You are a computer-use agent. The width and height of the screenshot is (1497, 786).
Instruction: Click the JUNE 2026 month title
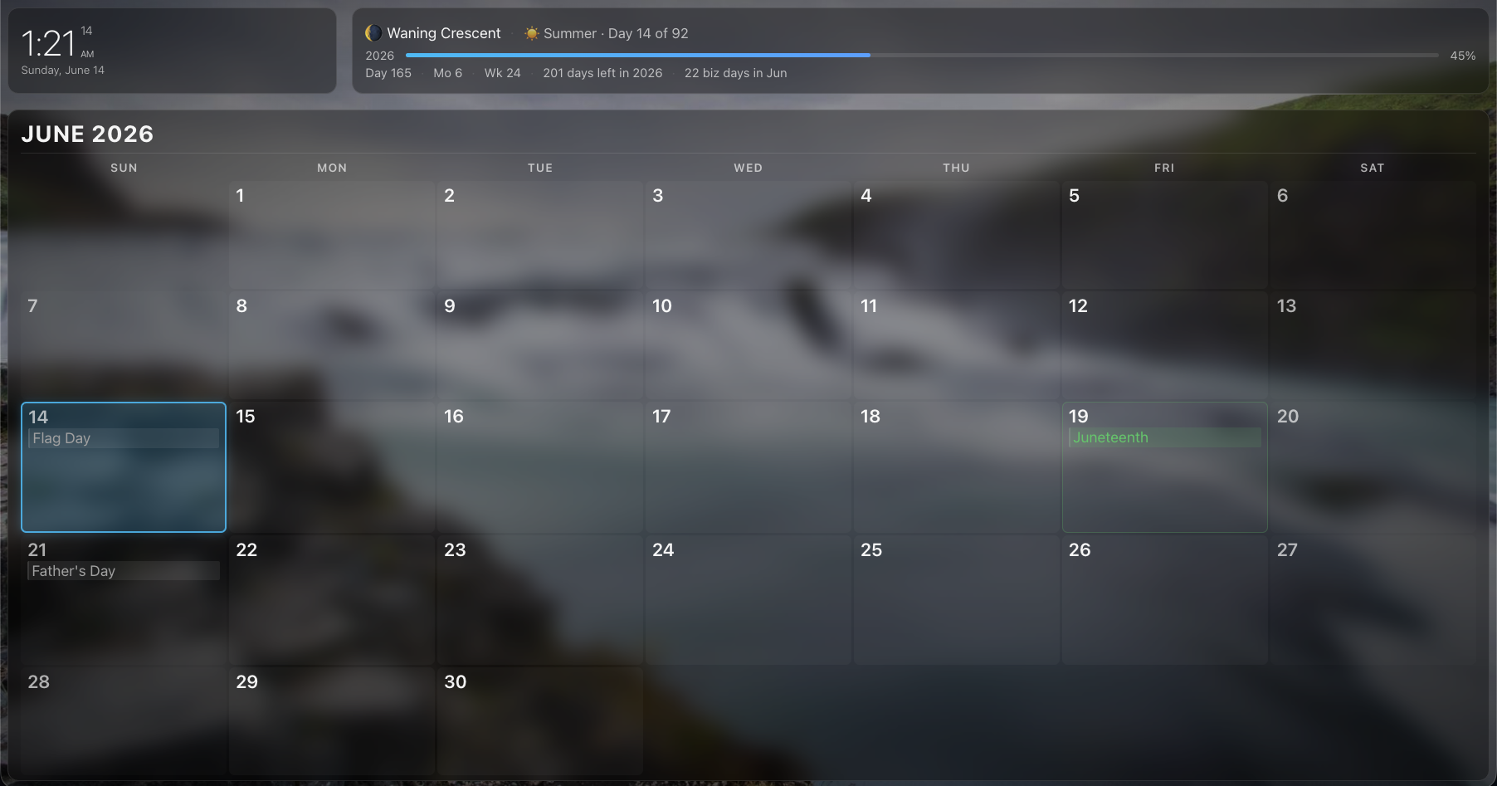87,134
